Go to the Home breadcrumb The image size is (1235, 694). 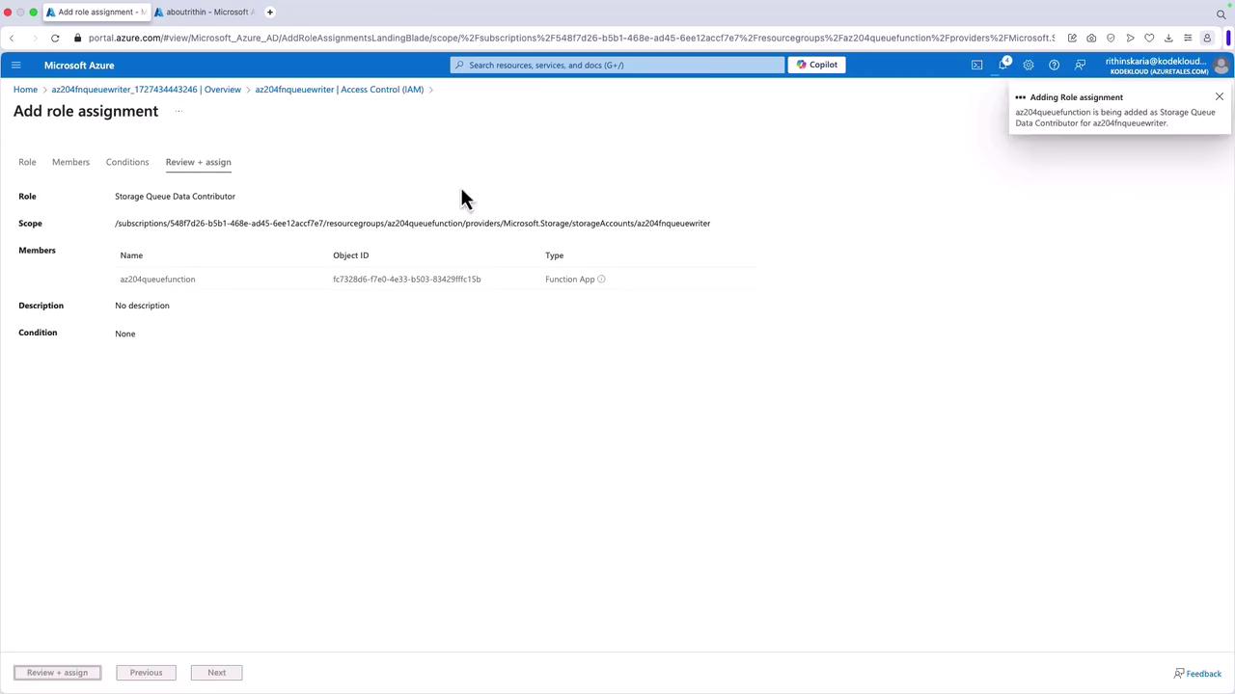(x=25, y=90)
